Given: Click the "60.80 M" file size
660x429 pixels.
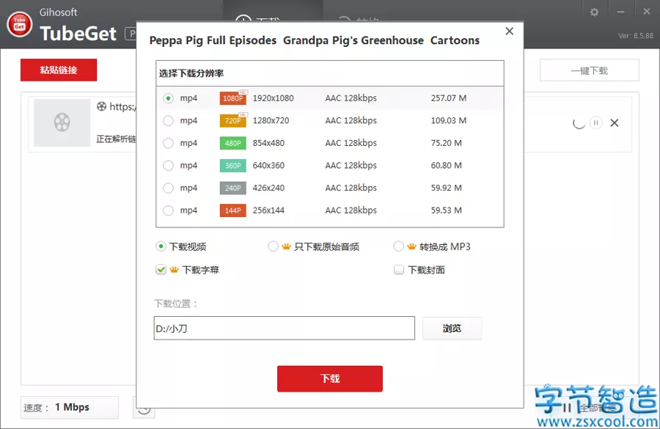Looking at the screenshot, I should click(446, 166).
